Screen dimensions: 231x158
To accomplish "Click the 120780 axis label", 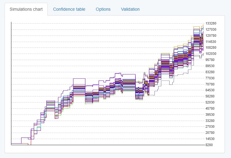I will coord(211,36).
